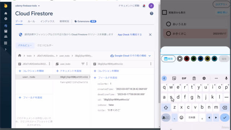Open keyboard more options ellipsis
The image size is (231, 130).
(216, 78)
